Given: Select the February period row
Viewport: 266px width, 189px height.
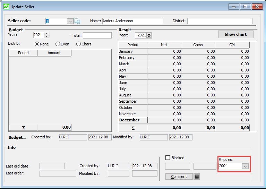Looking at the screenshot, I should tap(184, 58).
